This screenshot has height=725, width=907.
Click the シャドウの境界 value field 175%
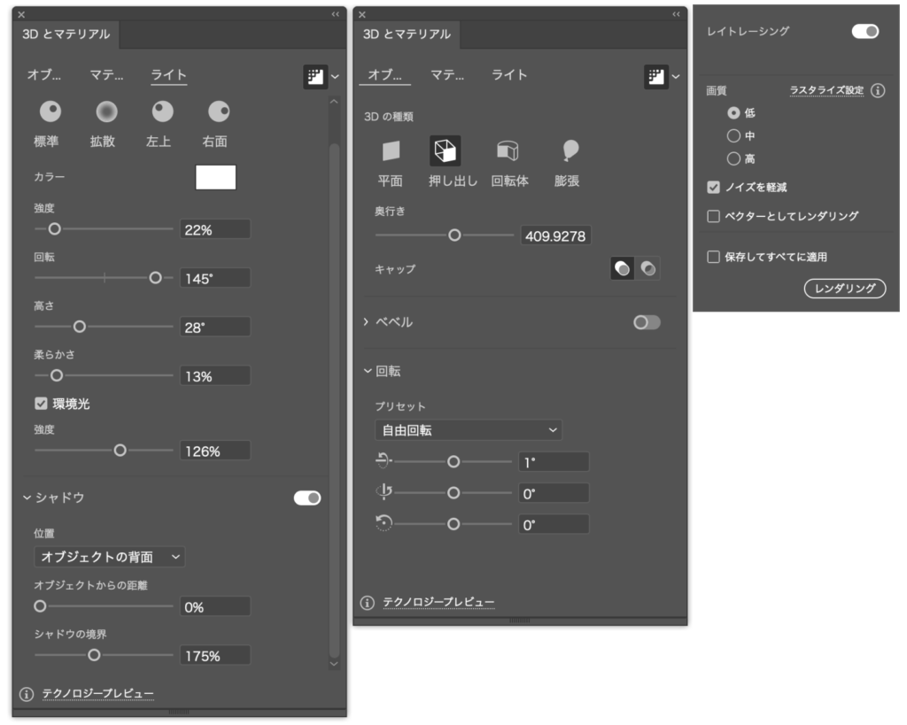[x=215, y=655]
